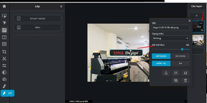Select the Text tool icon

[4, 37]
